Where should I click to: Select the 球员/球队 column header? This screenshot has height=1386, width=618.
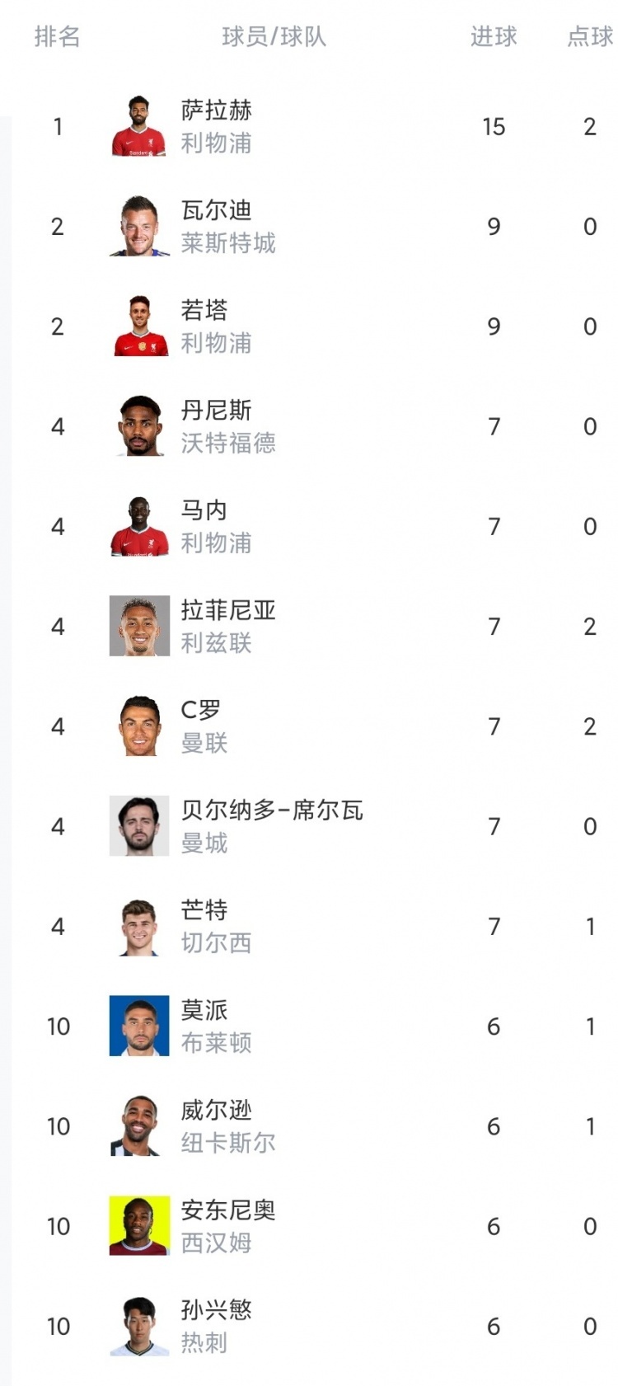pos(274,36)
